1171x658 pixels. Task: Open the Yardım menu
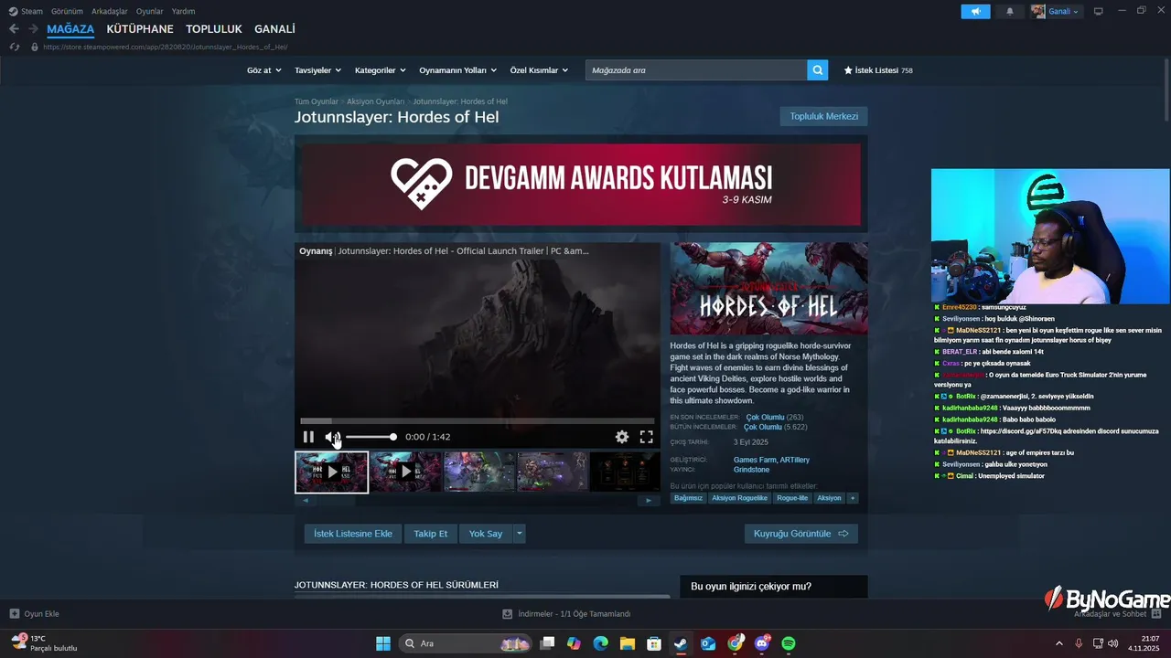tap(183, 11)
